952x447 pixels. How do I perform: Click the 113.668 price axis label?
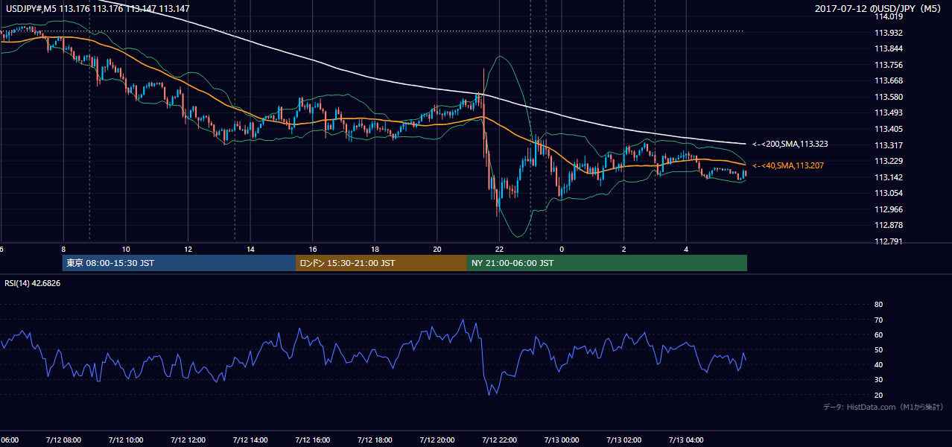[x=889, y=80]
